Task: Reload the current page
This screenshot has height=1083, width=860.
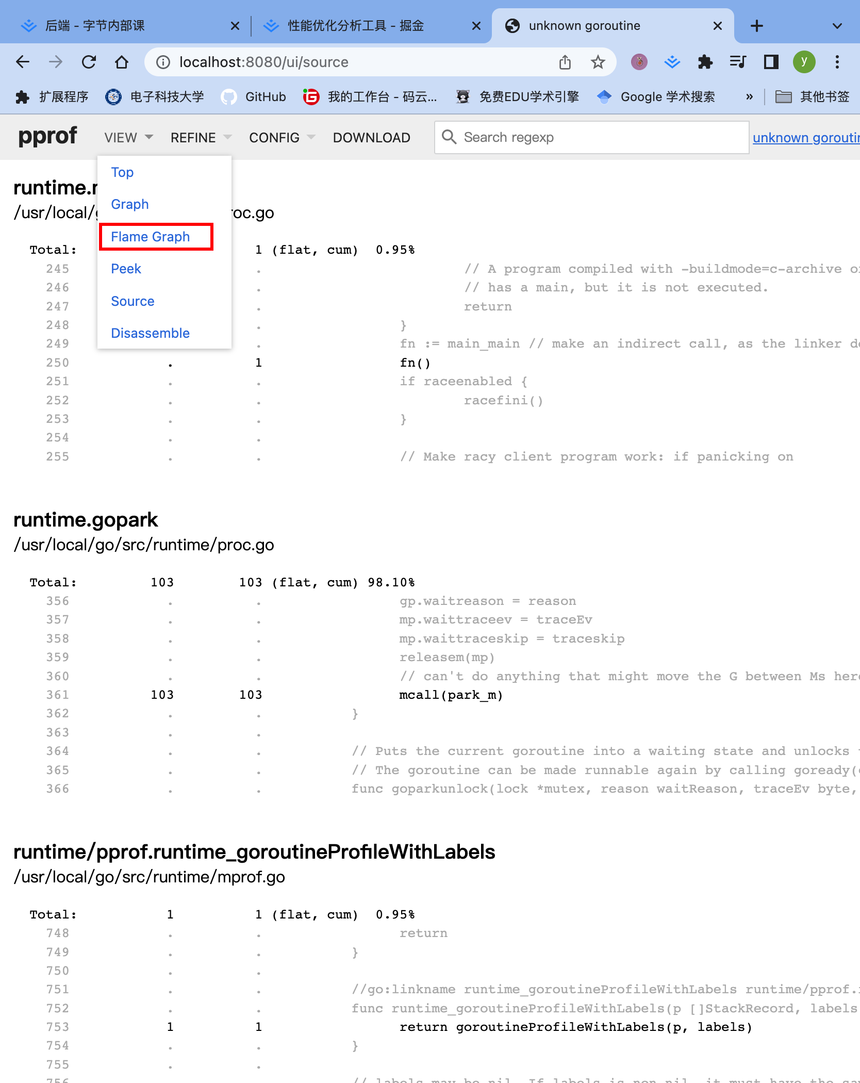Action: click(x=89, y=62)
